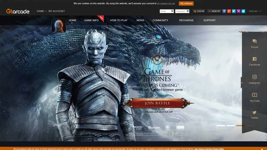Open the all cookies we set link
This screenshot has width=267, height=150.
tap(166, 3)
